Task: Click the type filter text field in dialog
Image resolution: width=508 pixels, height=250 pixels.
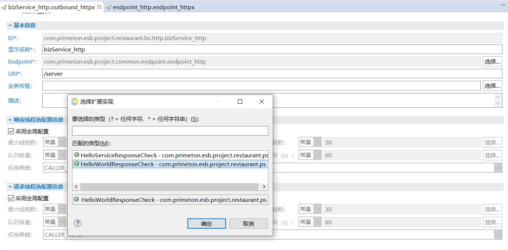Action: (170, 131)
